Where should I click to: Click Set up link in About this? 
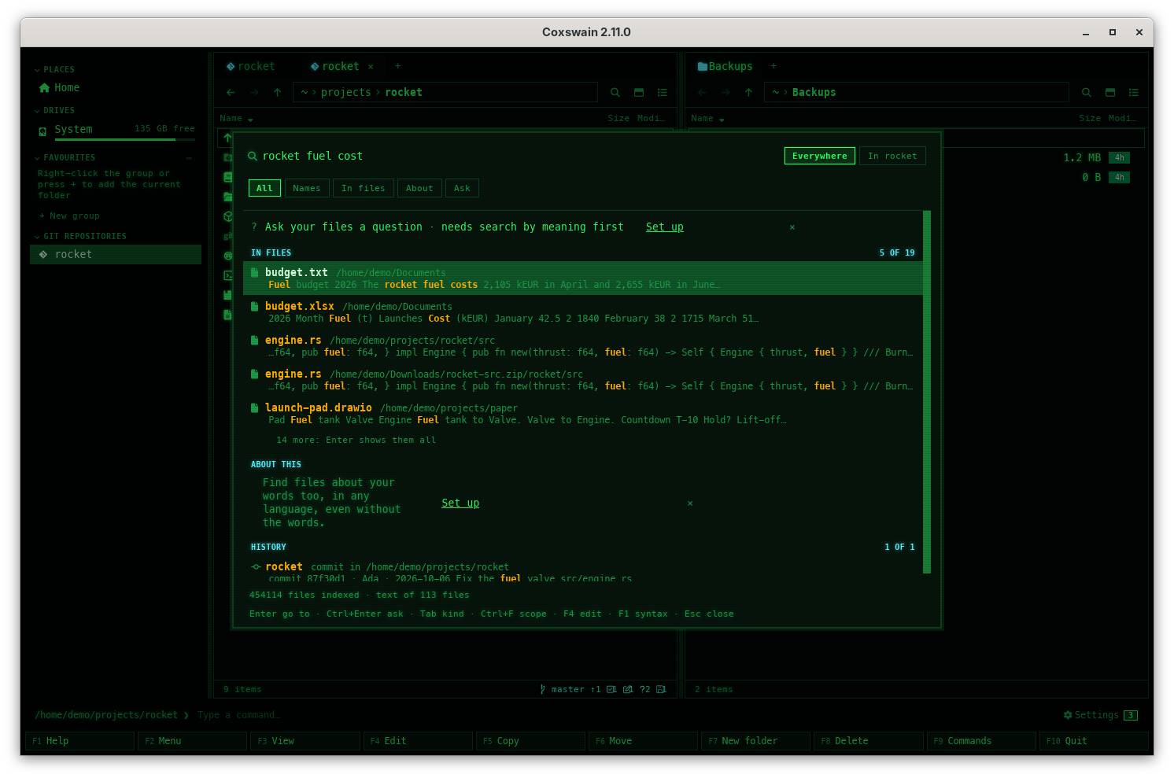460,503
